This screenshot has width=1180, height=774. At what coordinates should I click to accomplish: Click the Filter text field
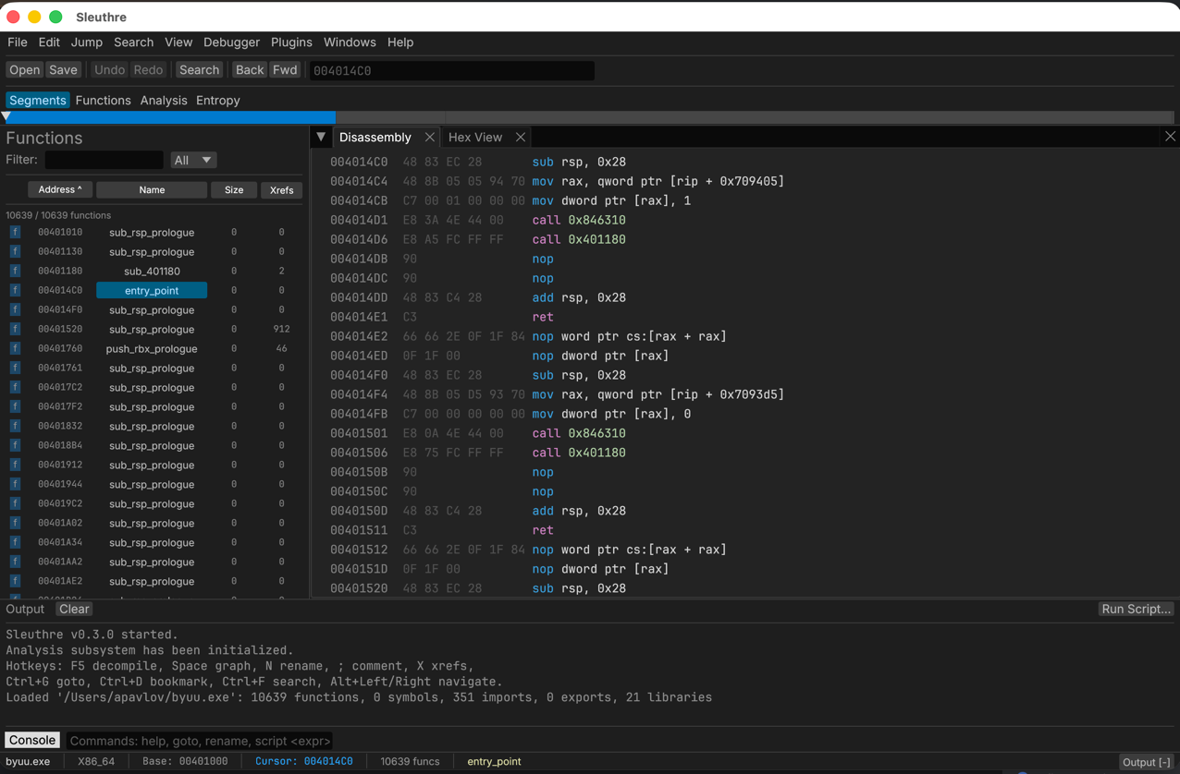104,160
